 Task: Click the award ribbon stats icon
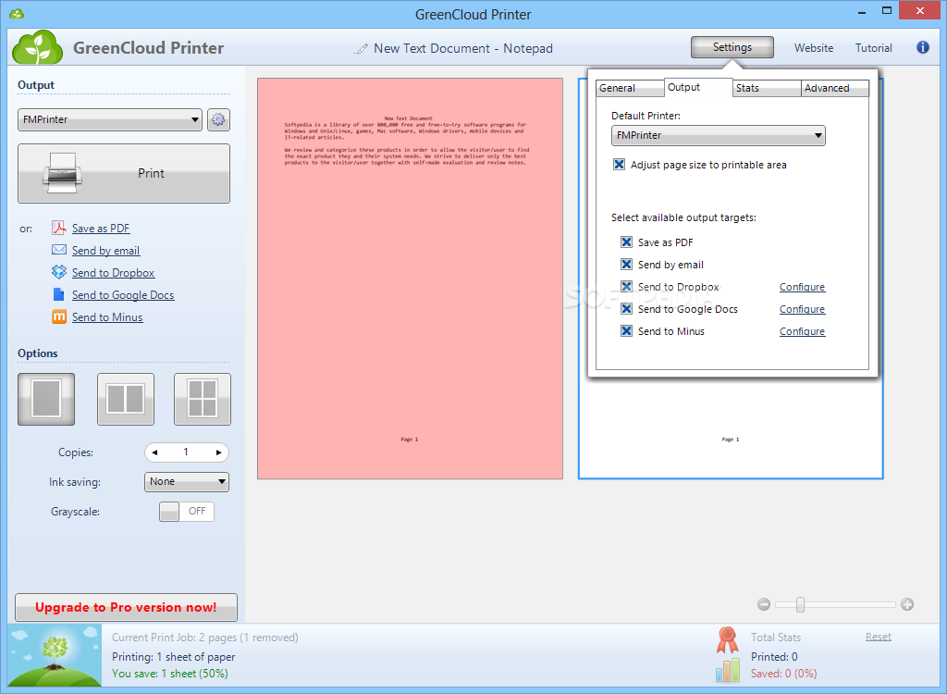[x=727, y=640]
